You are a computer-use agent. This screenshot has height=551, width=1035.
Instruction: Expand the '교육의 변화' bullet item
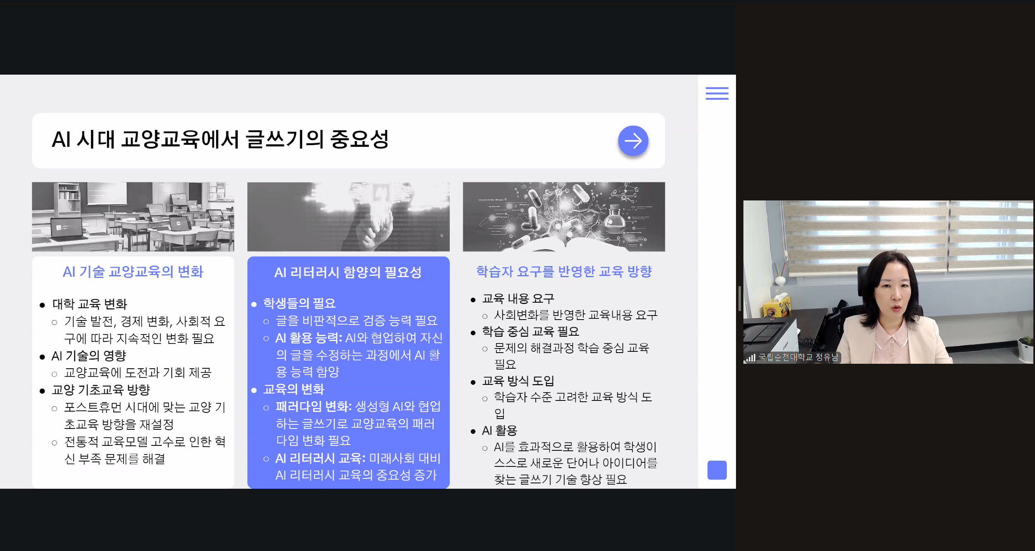click(x=294, y=389)
